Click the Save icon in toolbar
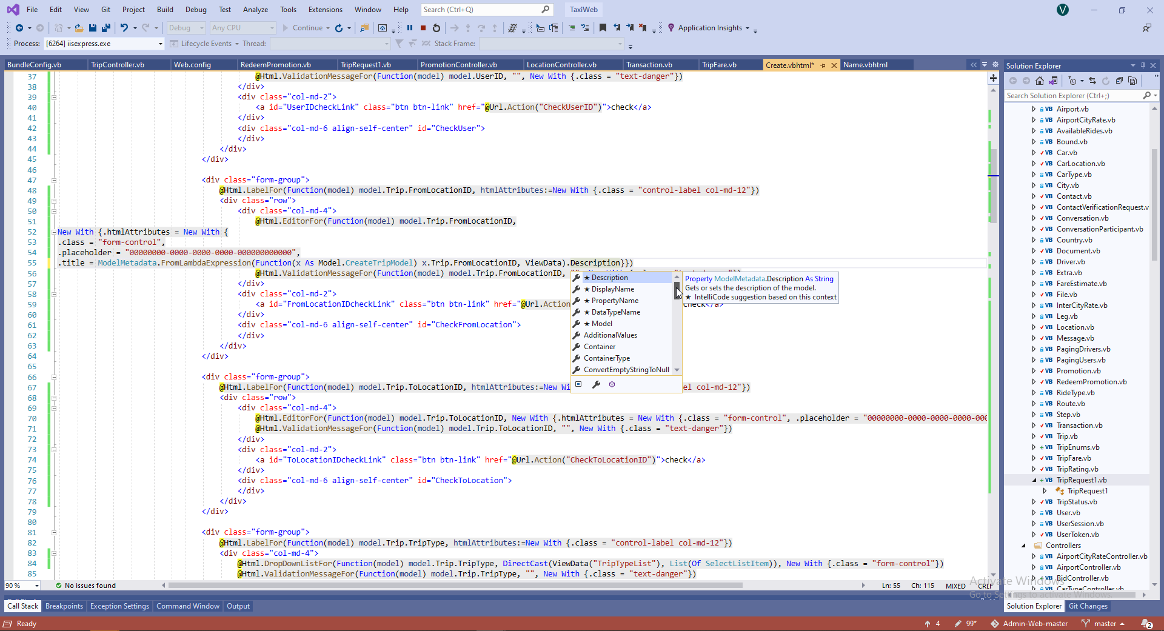Screen dimensions: 1164x631 click(93, 28)
